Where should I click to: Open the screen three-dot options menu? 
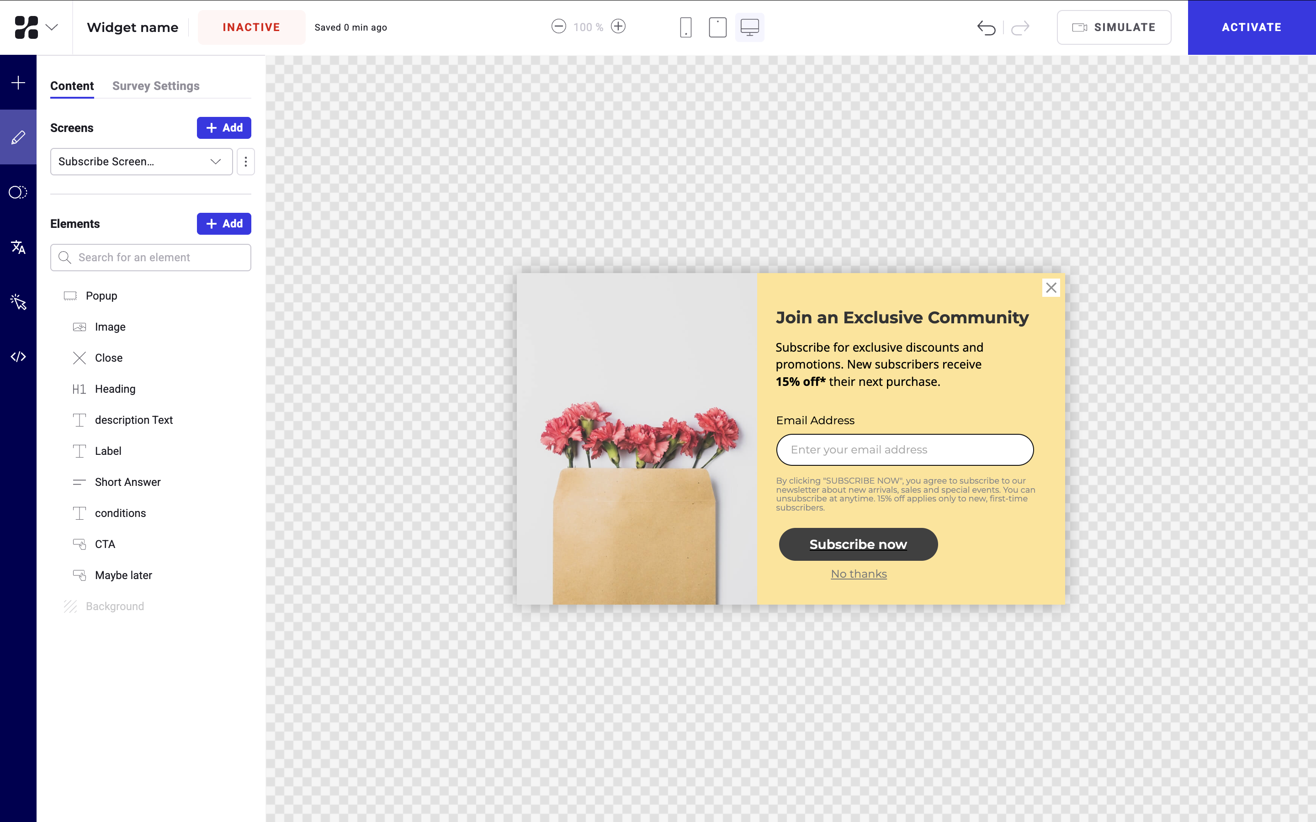coord(246,162)
